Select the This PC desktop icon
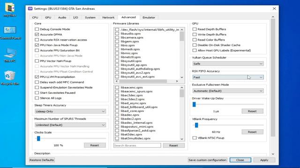Image resolution: width=300 pixels, height=168 pixels. pyautogui.click(x=10, y=55)
